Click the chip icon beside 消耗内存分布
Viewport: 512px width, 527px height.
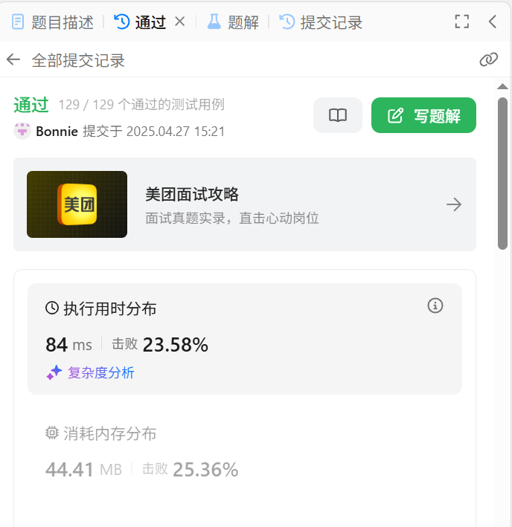(52, 433)
